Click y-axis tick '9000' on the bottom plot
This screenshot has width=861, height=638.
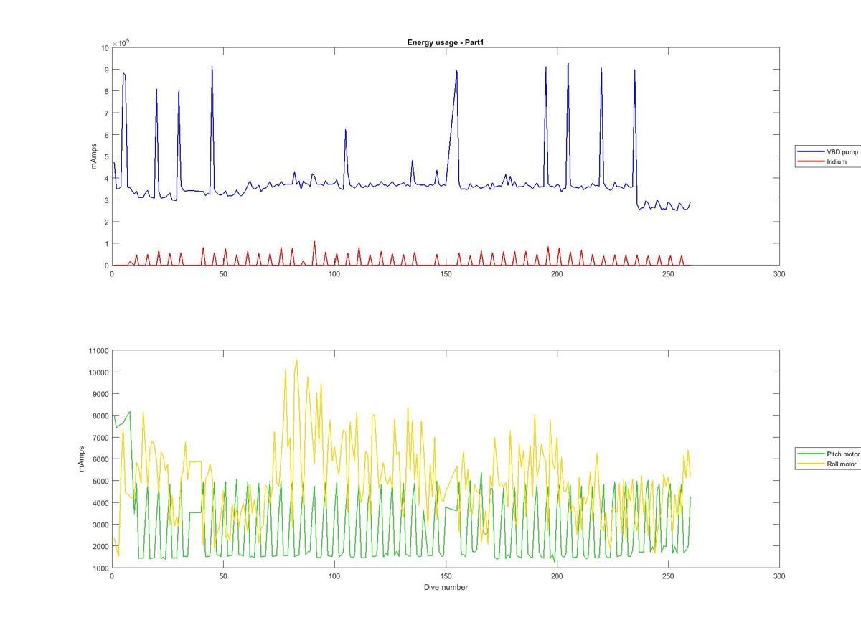click(100, 394)
